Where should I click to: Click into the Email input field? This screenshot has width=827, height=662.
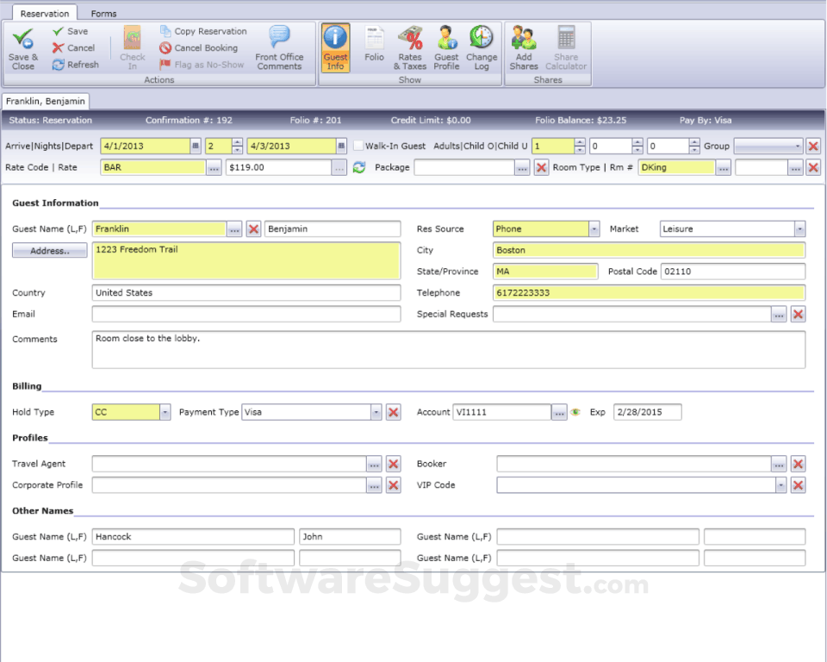tap(246, 315)
